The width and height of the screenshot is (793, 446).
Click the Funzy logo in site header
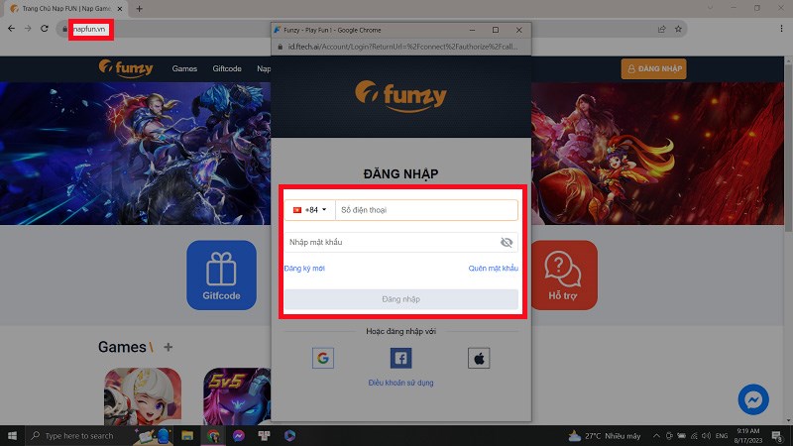tap(126, 68)
